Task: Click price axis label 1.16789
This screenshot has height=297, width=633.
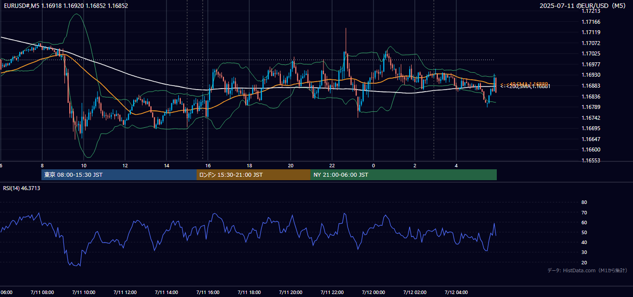Action: [591, 107]
